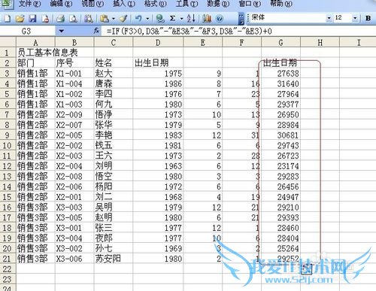Select column H header
The height and width of the screenshot is (291, 376).
[x=320, y=42]
